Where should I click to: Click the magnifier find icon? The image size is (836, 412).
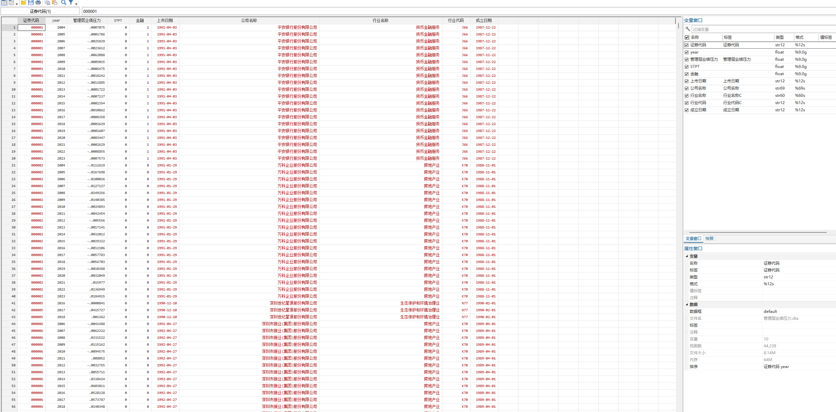pyautogui.click(x=64, y=3)
